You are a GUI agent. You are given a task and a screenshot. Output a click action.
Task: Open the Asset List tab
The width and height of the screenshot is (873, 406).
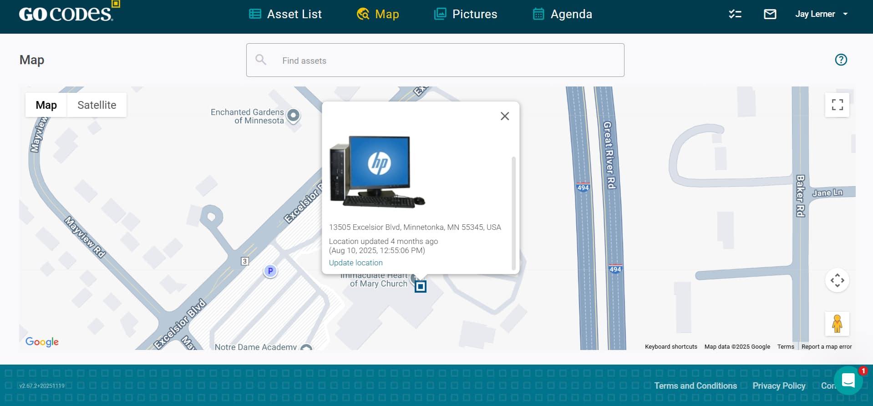(285, 14)
